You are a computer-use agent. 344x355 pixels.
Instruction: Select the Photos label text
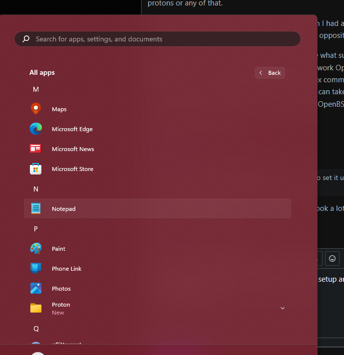tap(61, 289)
